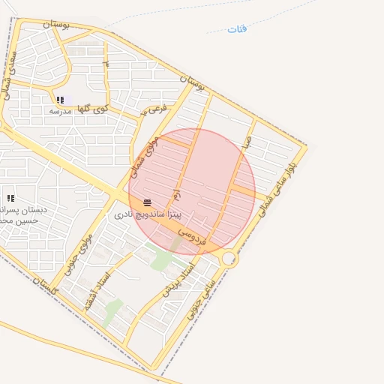Click the مولوی جنوبی street label
Screen dimensions: 384x384
[79, 255]
